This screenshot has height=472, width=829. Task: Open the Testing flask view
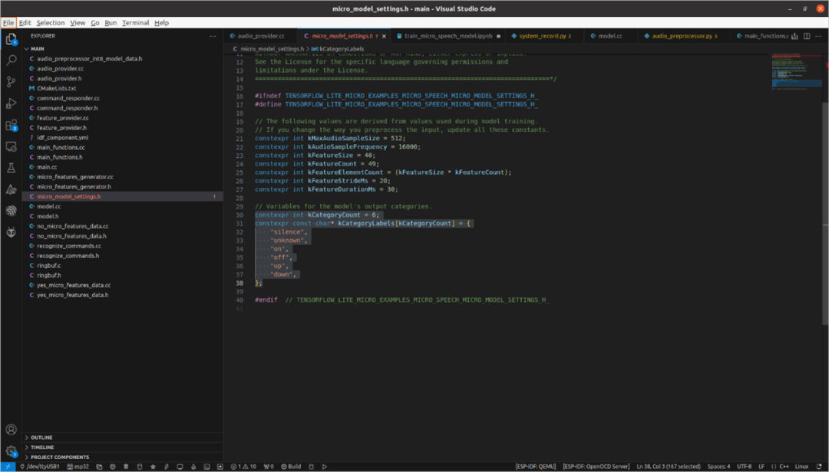[11, 168]
